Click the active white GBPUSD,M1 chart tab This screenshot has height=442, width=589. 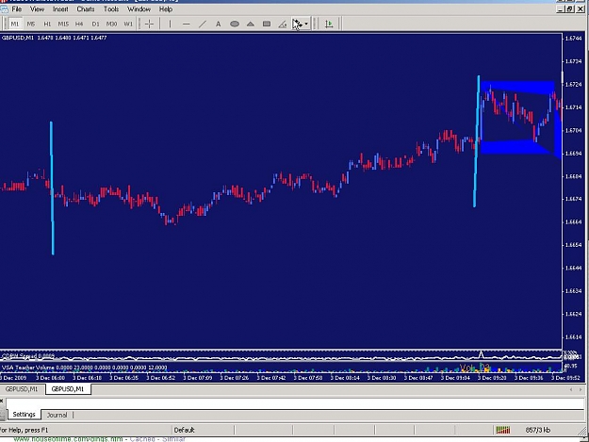[x=68, y=389]
